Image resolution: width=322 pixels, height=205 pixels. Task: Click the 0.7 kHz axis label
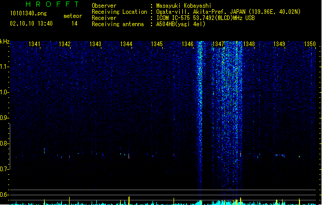pos(5,169)
